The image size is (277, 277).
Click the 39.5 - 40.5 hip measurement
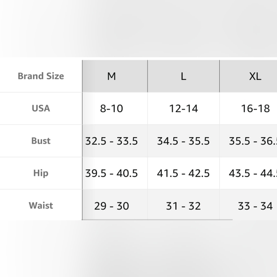pyautogui.click(x=111, y=173)
